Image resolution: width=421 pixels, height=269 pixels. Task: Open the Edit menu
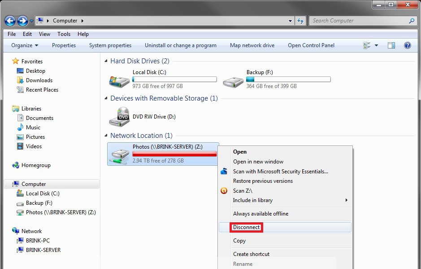click(x=27, y=34)
